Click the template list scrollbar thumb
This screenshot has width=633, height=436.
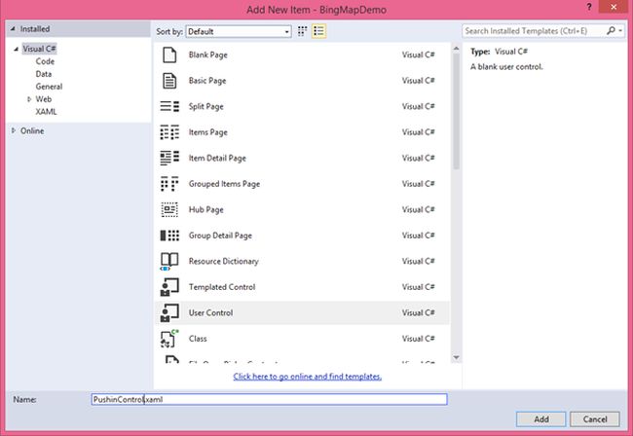tap(456, 111)
